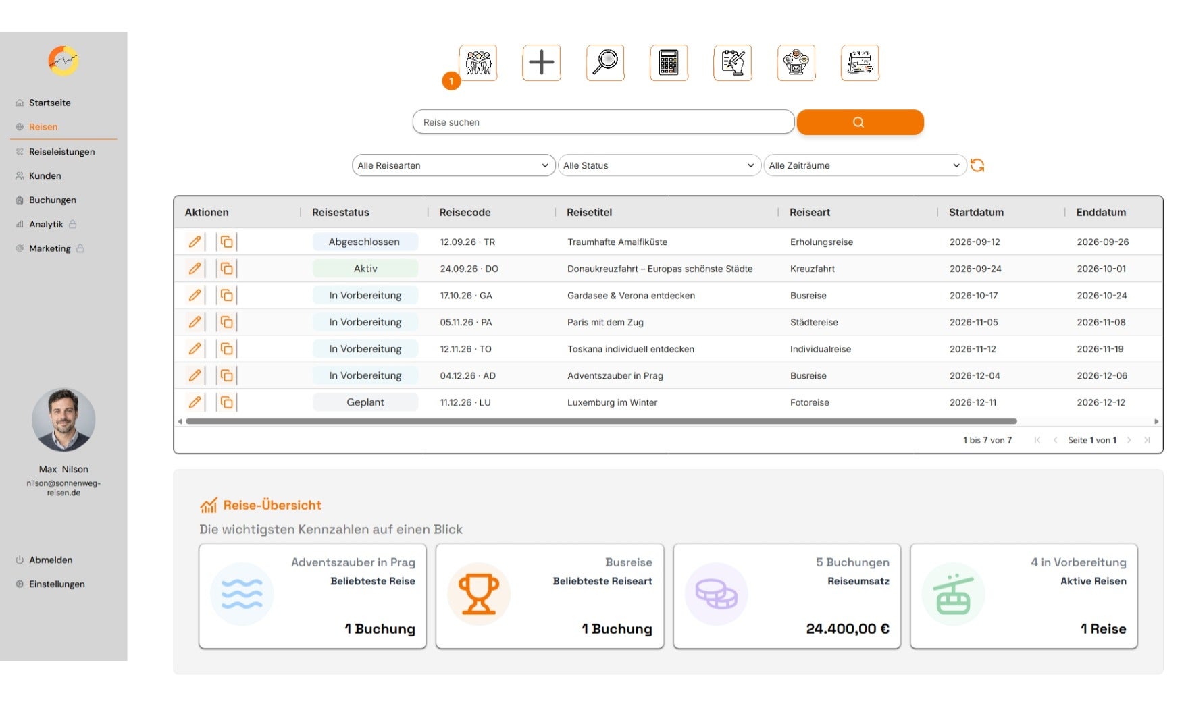This screenshot has width=1184, height=708.
Task: Select Reiseleistungen in sidebar menu
Action: click(x=61, y=152)
